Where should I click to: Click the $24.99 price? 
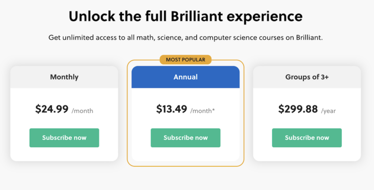tap(52, 109)
